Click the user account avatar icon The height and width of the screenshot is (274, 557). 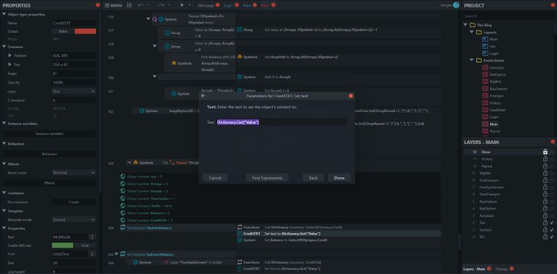(456, 6)
